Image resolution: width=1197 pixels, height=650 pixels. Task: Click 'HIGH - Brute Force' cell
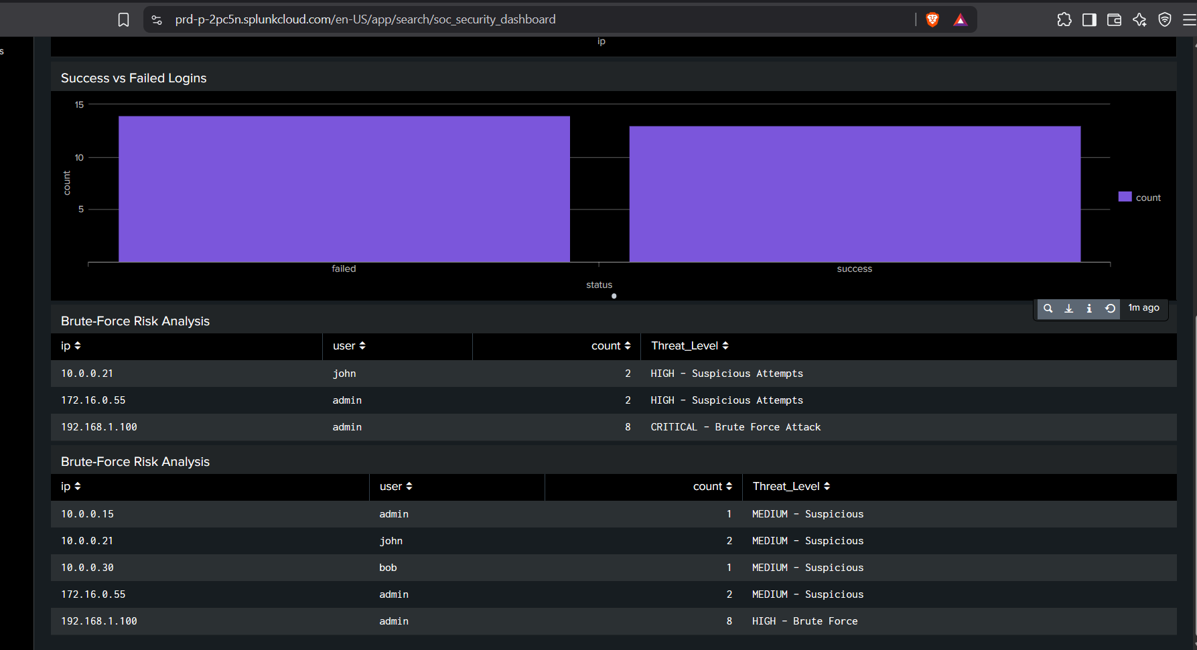pos(804,621)
